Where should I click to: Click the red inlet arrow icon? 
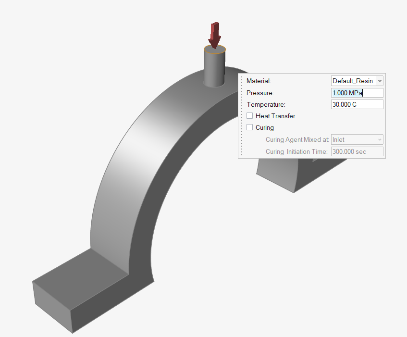(214, 35)
